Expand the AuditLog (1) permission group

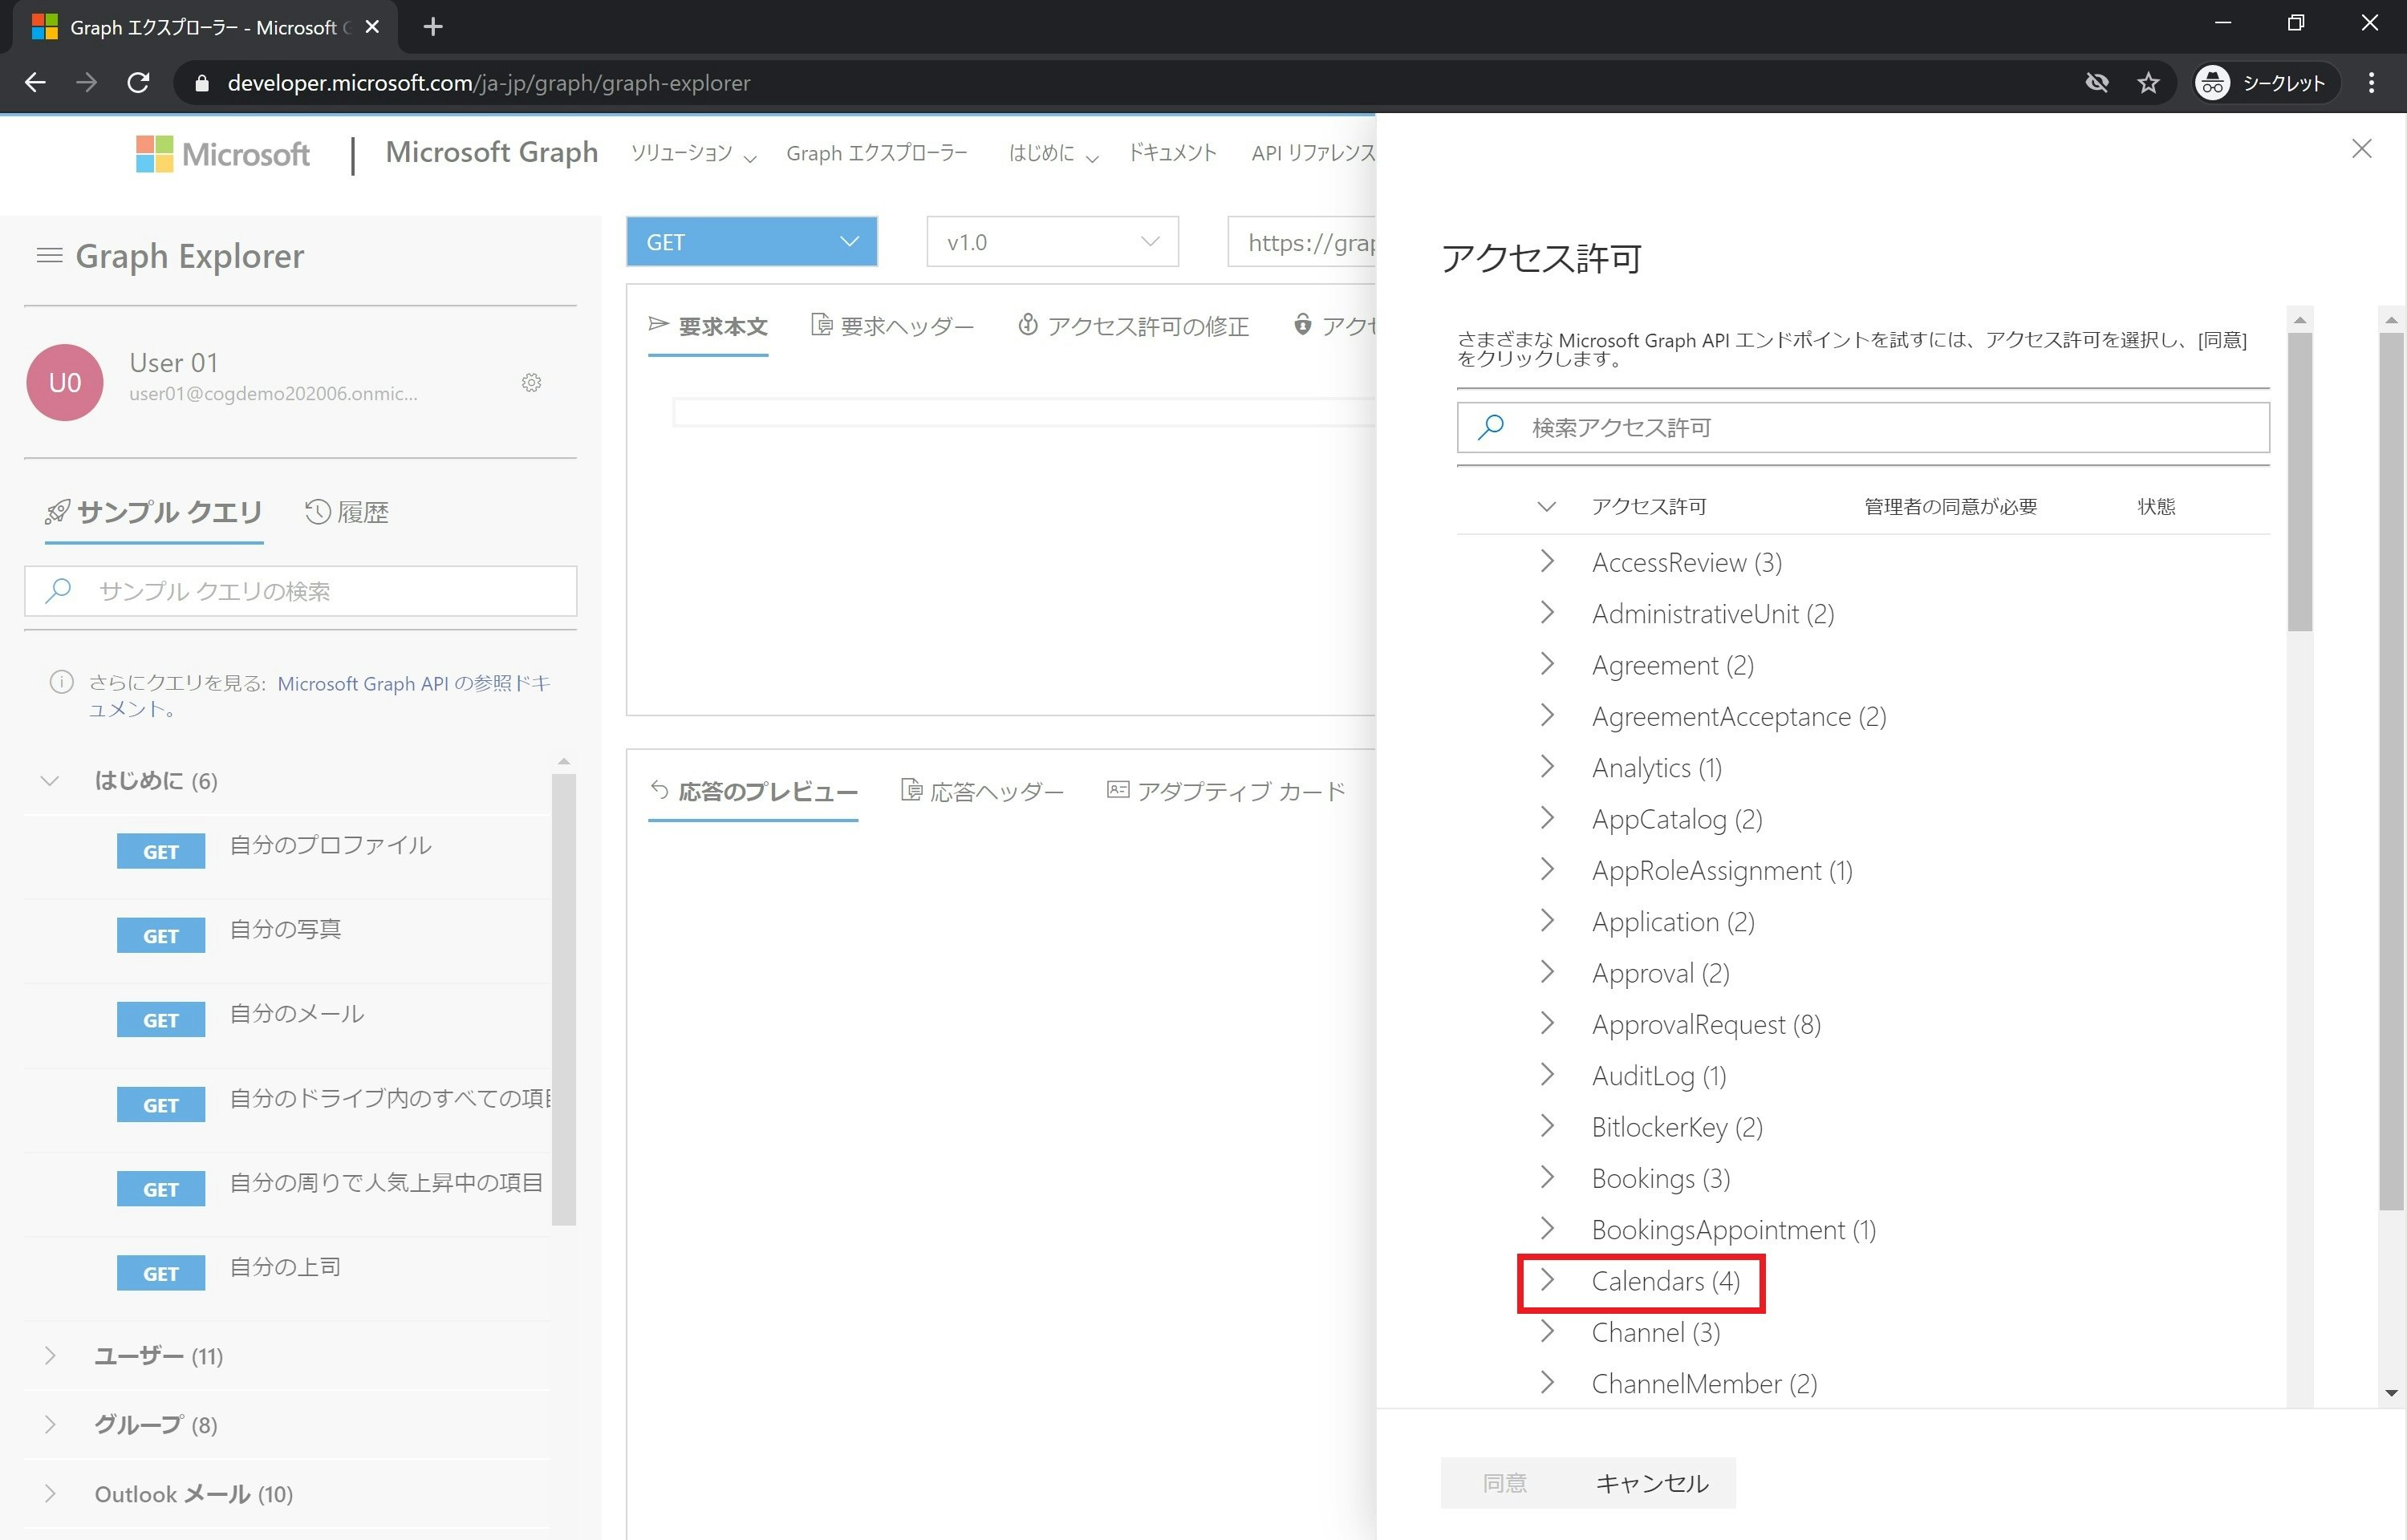(1546, 1075)
